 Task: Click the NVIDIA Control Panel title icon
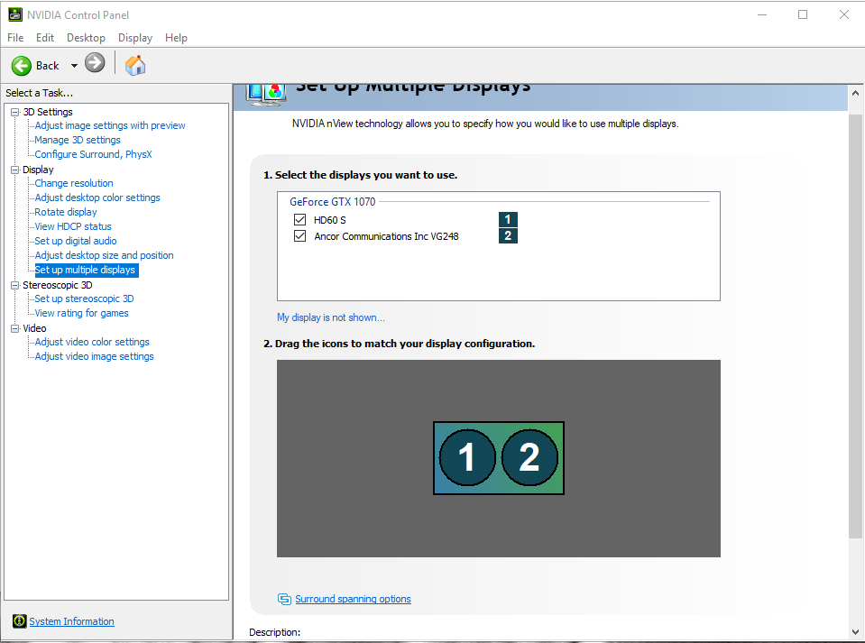pyautogui.click(x=15, y=15)
